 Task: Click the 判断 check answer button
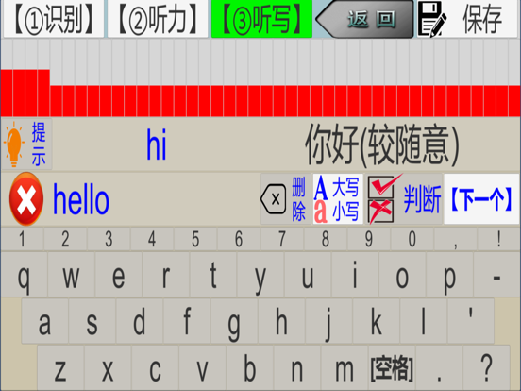[404, 199]
